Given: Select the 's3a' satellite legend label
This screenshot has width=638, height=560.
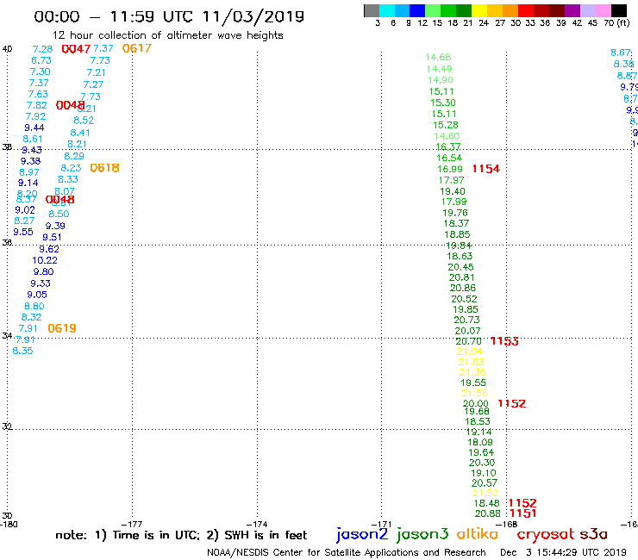Looking at the screenshot, I should coord(593,534).
